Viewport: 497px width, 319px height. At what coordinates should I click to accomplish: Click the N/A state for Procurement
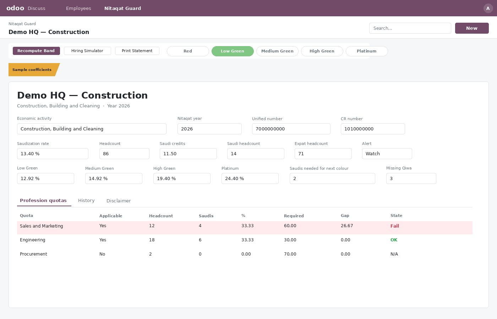(x=394, y=254)
